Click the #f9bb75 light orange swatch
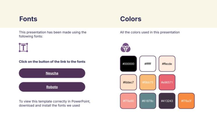217x122 pixels. tap(148, 82)
